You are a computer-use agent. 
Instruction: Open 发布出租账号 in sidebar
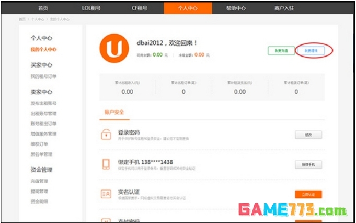click(x=43, y=103)
